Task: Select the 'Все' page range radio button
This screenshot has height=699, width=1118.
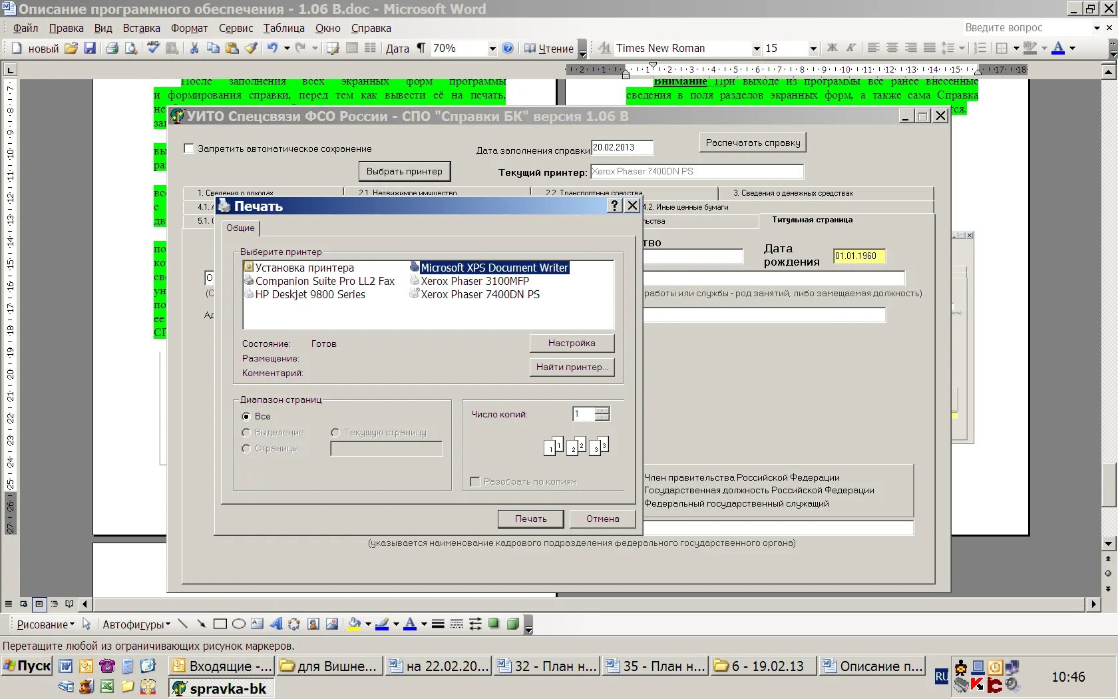Action: tap(246, 416)
